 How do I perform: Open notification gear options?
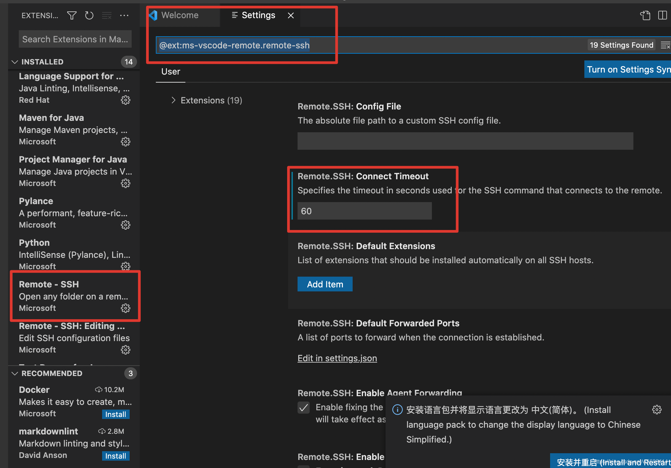[657, 410]
